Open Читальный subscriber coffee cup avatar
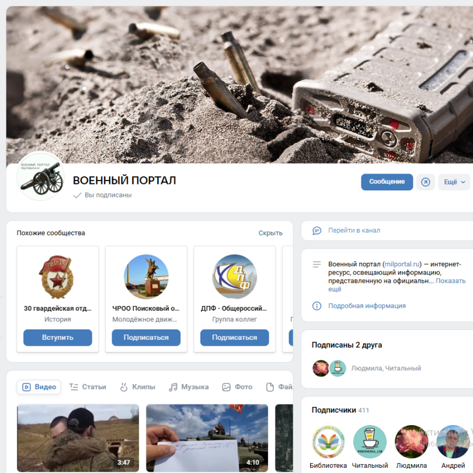This screenshot has height=473, width=473. [370, 441]
